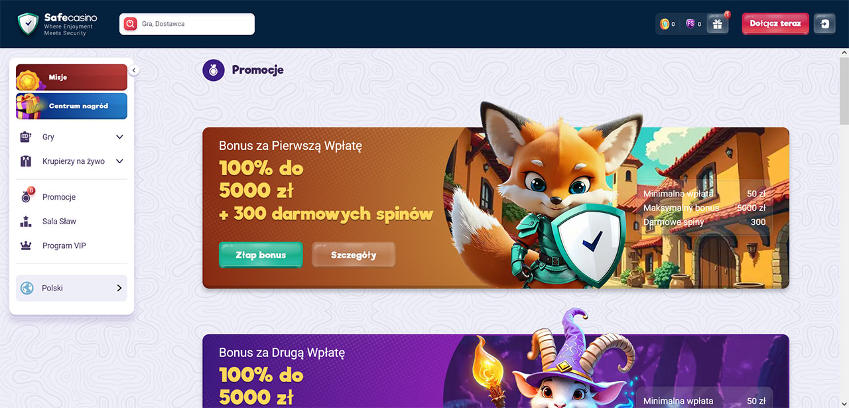Screen dimensions: 849x408
Task: Click the purple FS free spins icon
Action: [690, 24]
